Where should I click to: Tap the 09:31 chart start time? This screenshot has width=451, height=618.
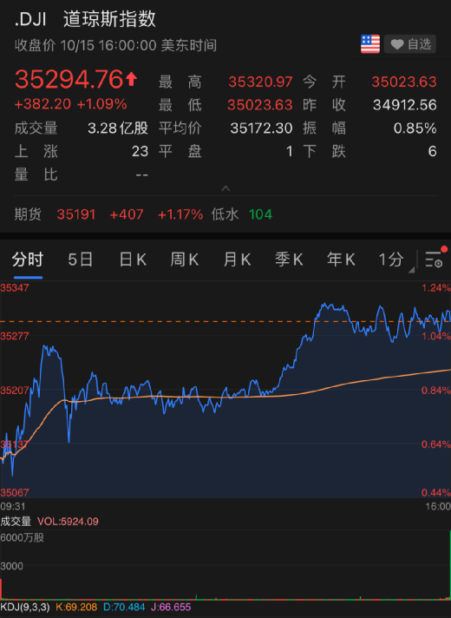(13, 506)
